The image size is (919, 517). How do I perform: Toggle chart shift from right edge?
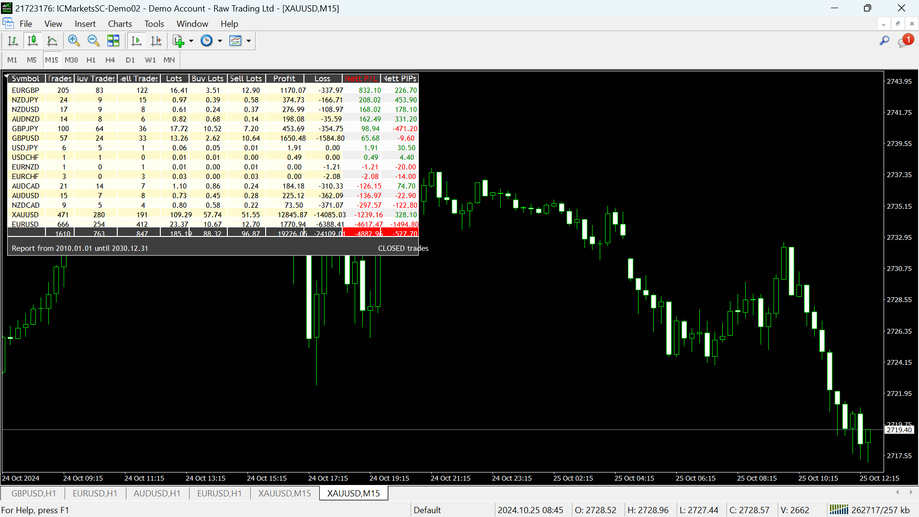(156, 41)
